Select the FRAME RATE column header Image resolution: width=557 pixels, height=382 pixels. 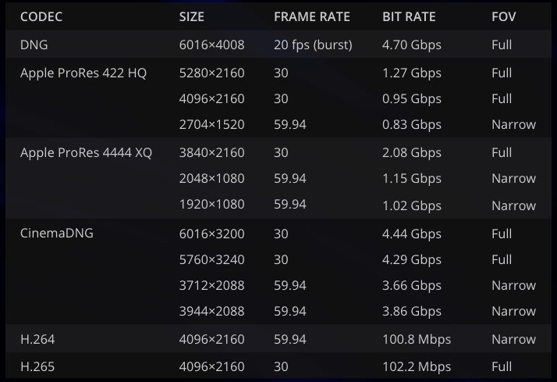[x=312, y=16]
